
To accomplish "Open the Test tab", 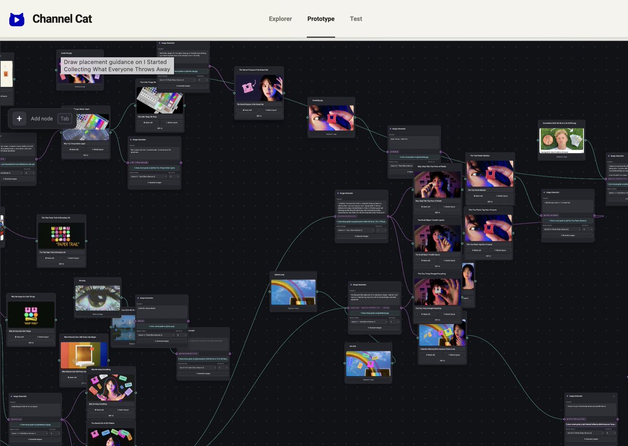I will click(x=356, y=19).
